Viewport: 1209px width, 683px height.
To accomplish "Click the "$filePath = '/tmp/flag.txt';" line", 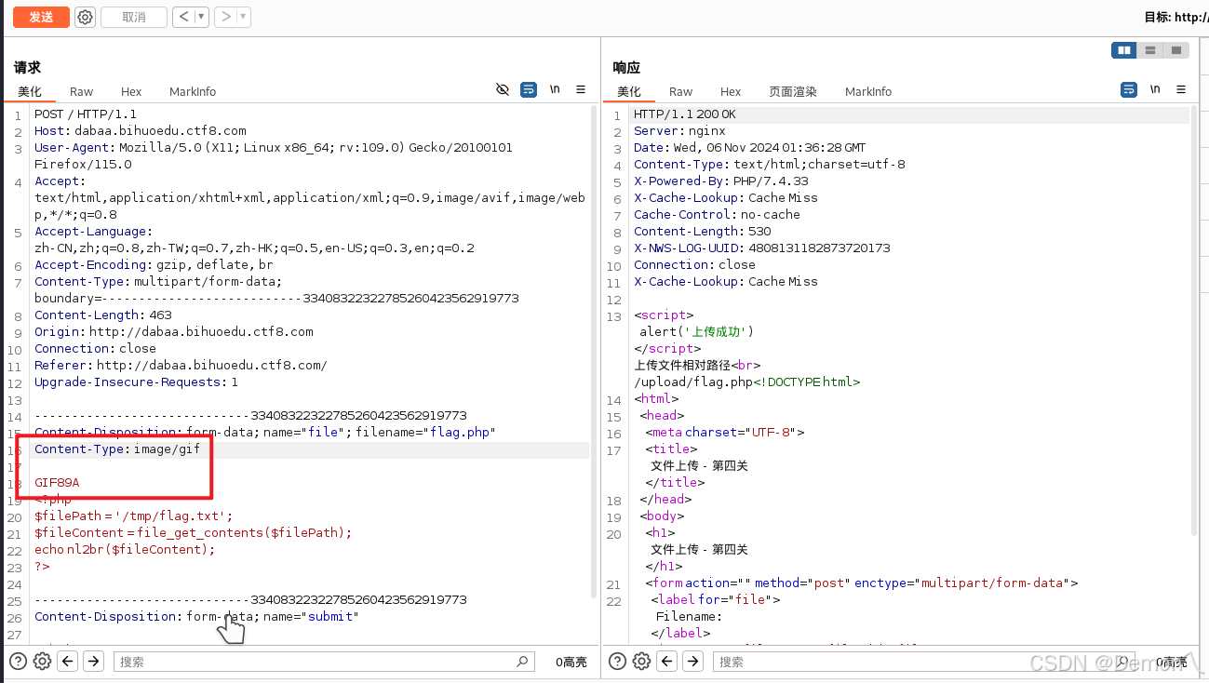I will pyautogui.click(x=133, y=516).
